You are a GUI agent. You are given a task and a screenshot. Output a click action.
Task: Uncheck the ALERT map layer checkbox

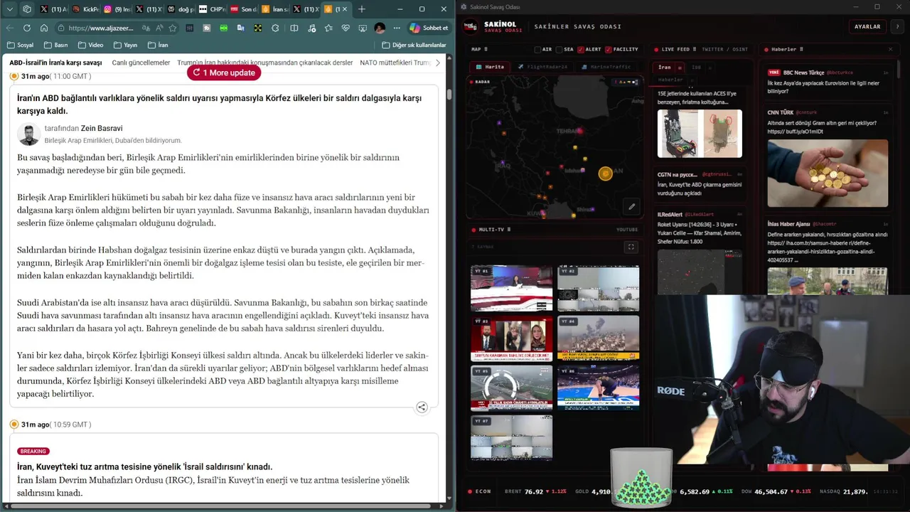pyautogui.click(x=580, y=50)
